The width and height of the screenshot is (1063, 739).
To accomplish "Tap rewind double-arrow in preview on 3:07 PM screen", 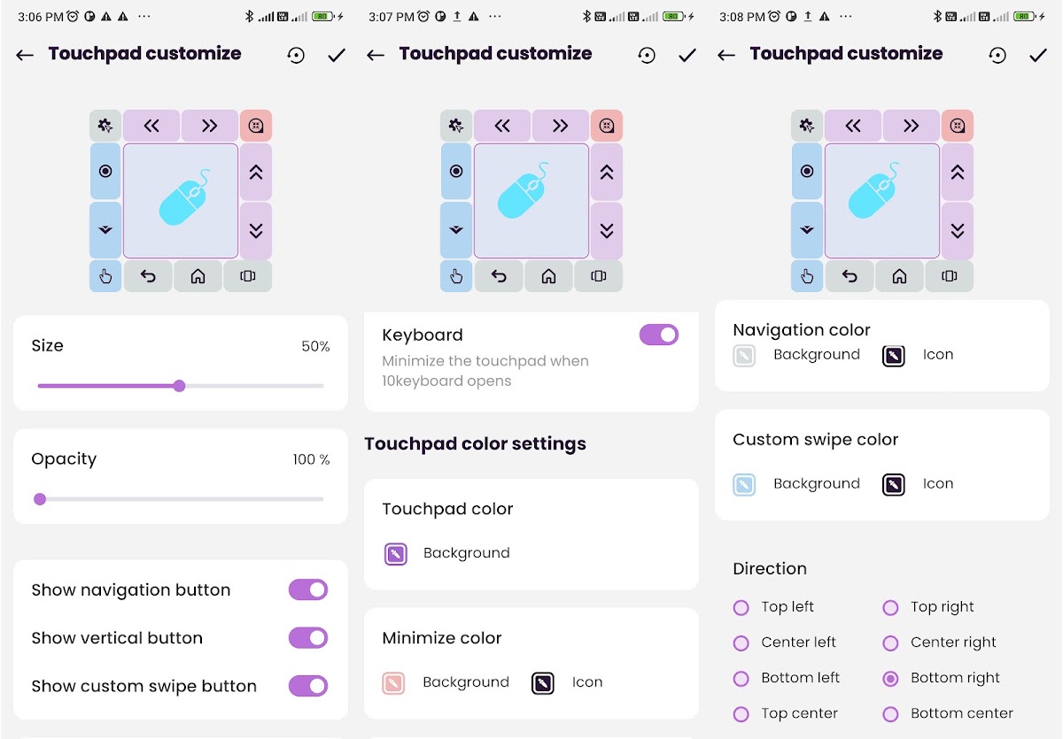I will (502, 126).
